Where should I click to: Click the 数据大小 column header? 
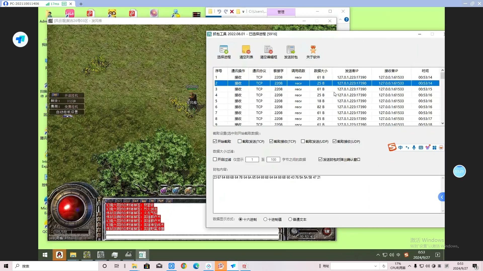[321, 71]
